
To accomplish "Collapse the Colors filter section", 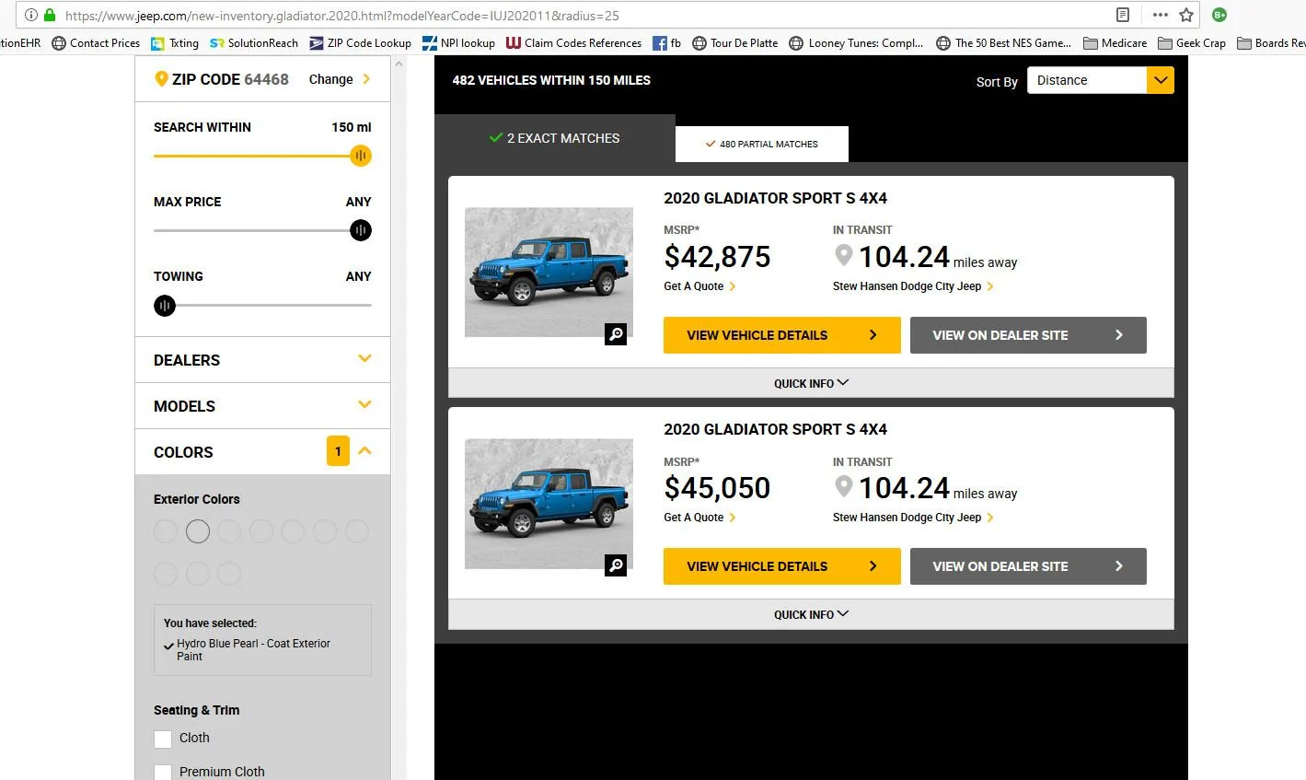I will tap(364, 451).
